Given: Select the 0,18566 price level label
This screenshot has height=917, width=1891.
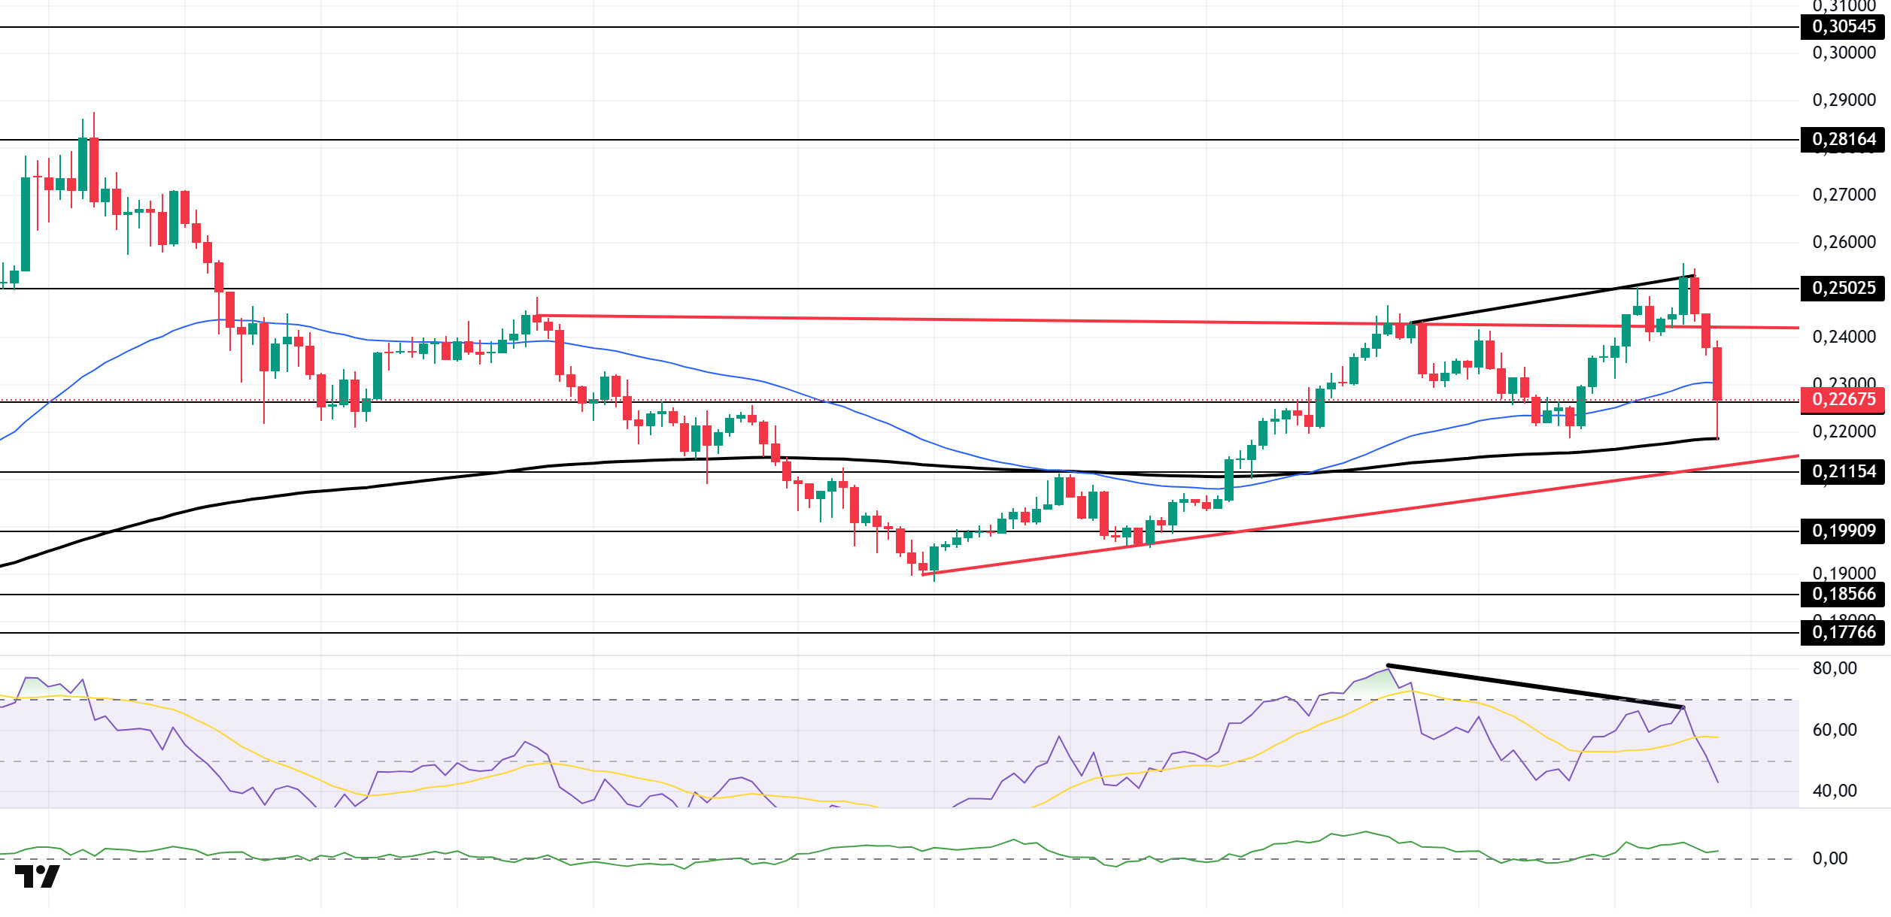Looking at the screenshot, I should (x=1844, y=595).
